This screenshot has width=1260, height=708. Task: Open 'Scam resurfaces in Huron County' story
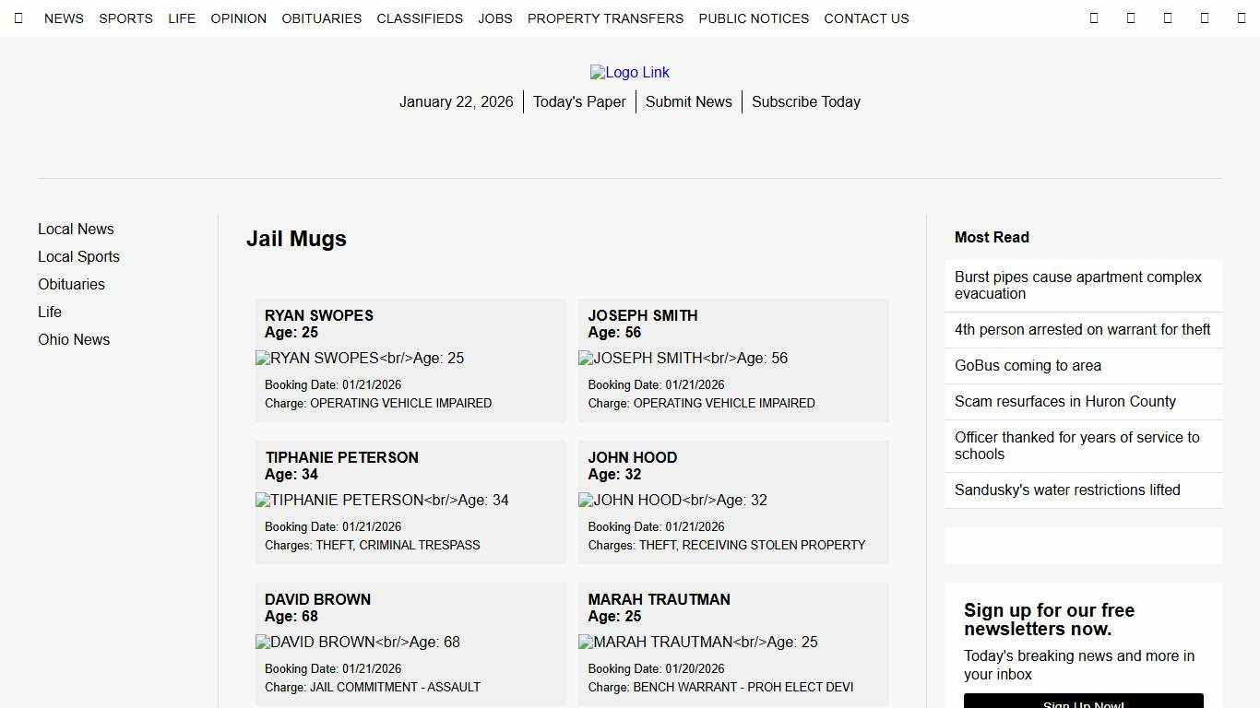click(1064, 402)
